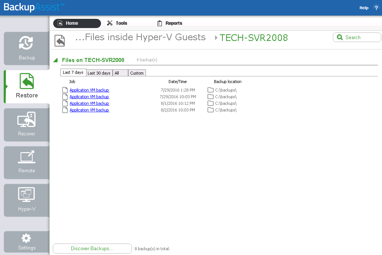Screen dimensions: 382x255
Task: Click C:\backups\ path for 8/2/2016 10:03 PM
Action: pos(226,110)
